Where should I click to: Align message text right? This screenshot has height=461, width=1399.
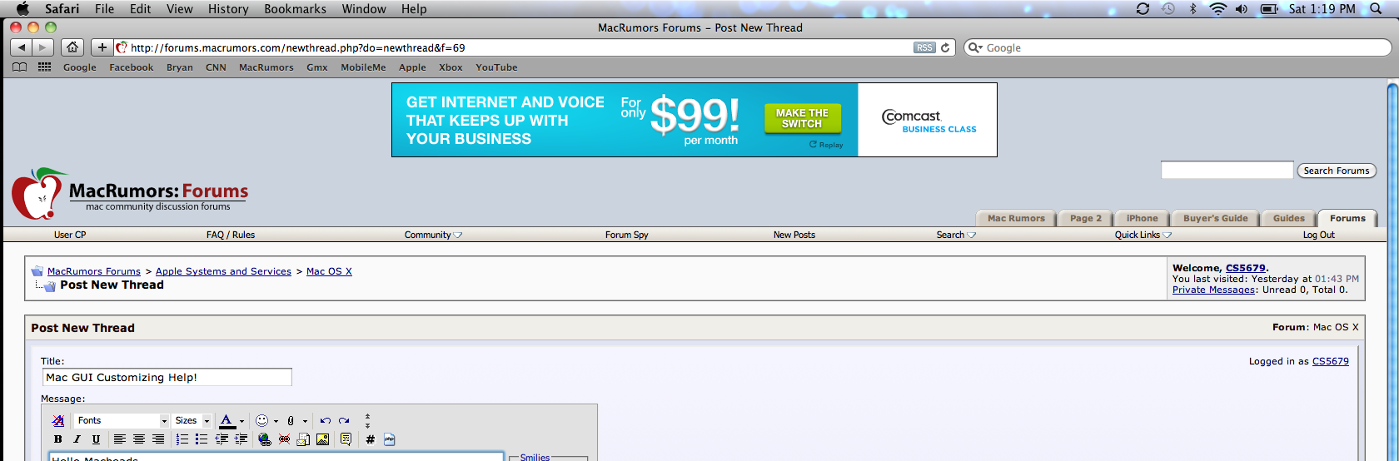click(x=158, y=439)
